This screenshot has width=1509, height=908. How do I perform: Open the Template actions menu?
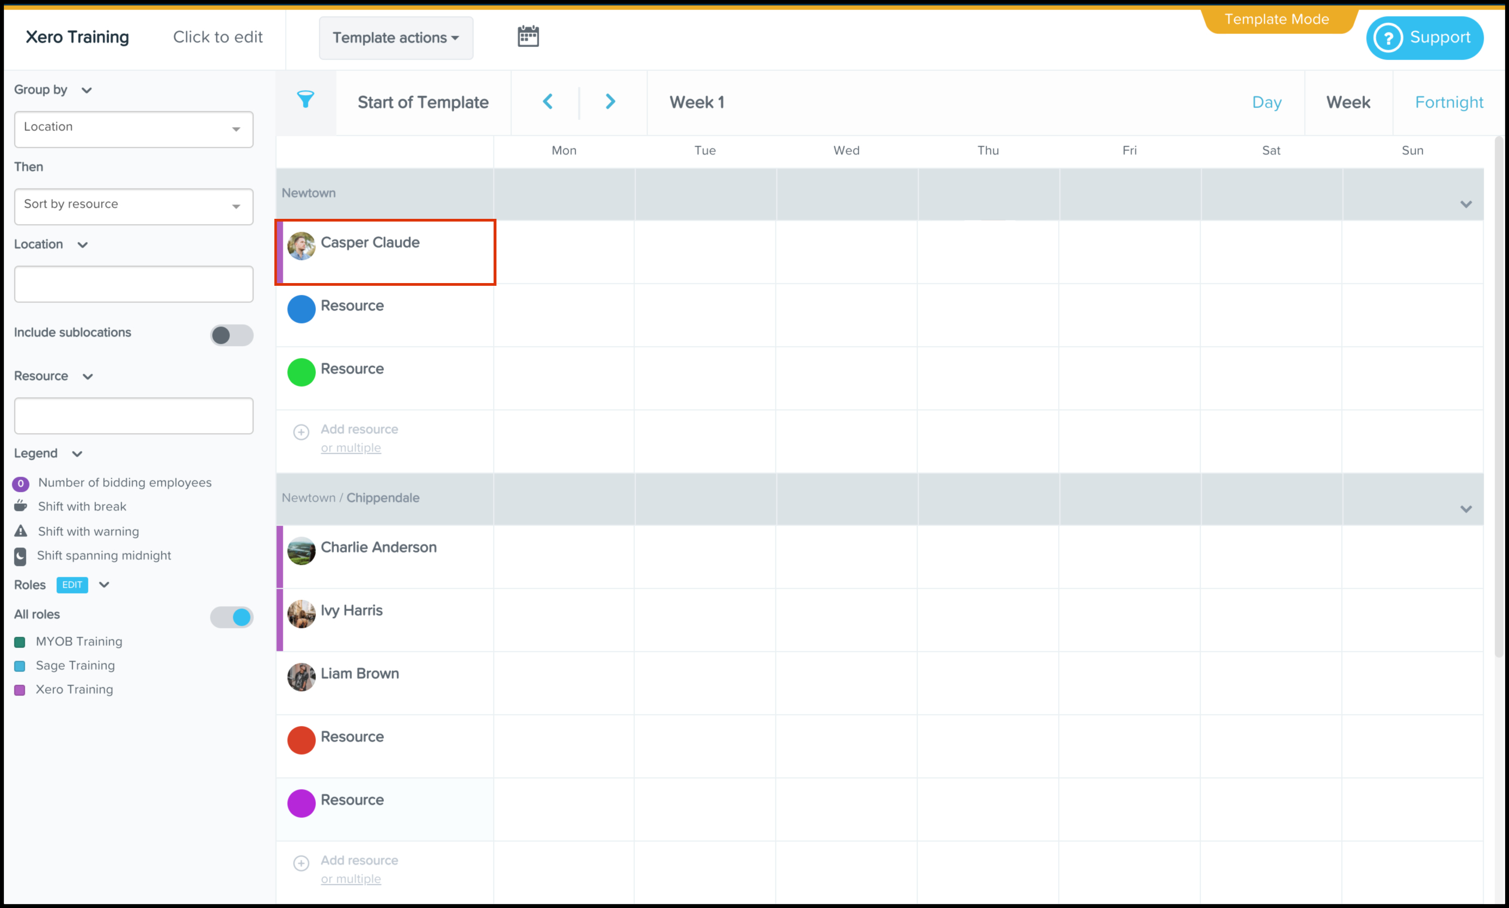point(396,38)
